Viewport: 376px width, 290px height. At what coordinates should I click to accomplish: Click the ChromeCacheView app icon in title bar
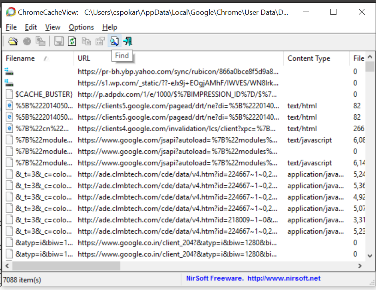tap(11, 12)
